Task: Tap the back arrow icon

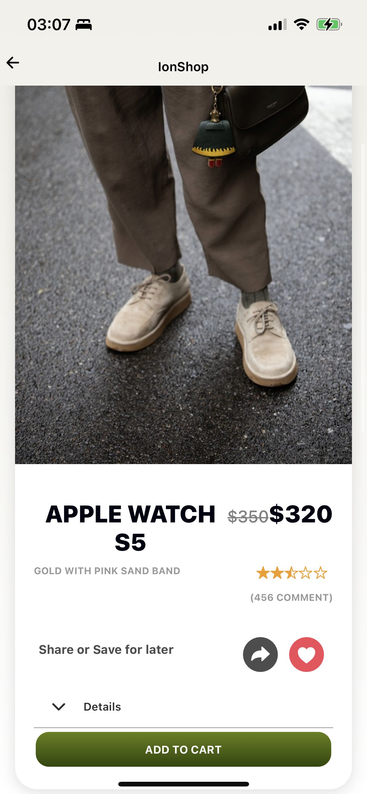Action: click(x=13, y=62)
